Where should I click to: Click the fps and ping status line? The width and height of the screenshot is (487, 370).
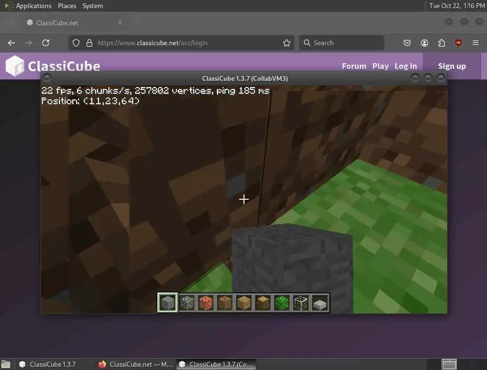click(156, 90)
